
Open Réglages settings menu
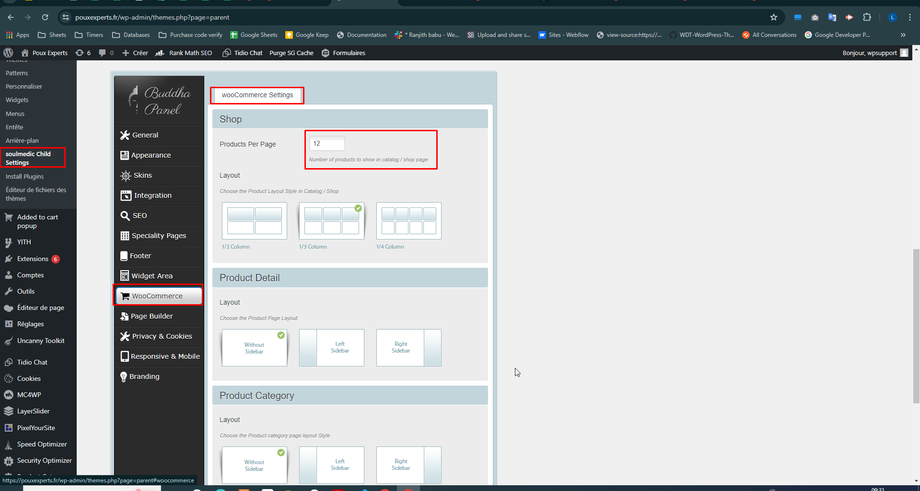(30, 324)
